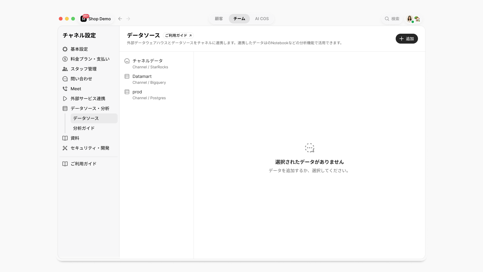Click the Meet phone icon

pos(65,89)
